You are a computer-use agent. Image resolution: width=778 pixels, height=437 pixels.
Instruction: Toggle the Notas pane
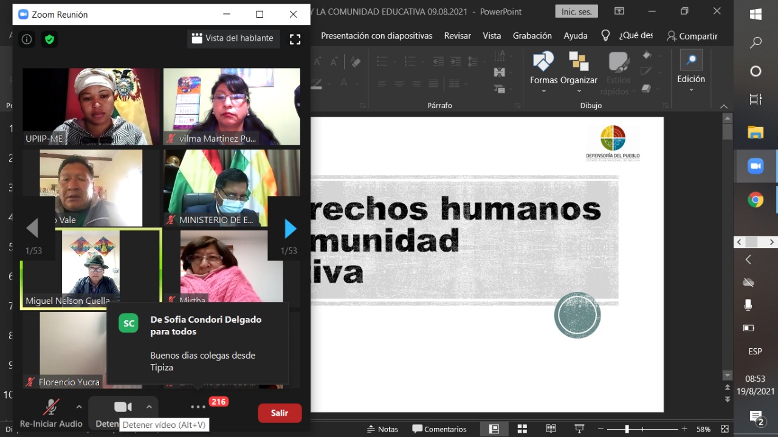tap(382, 428)
